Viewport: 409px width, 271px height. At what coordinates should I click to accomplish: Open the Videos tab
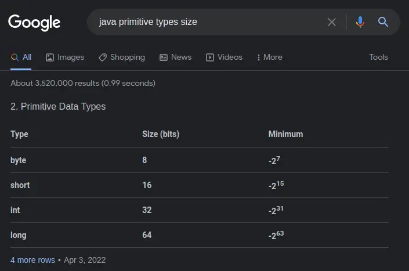pos(225,57)
